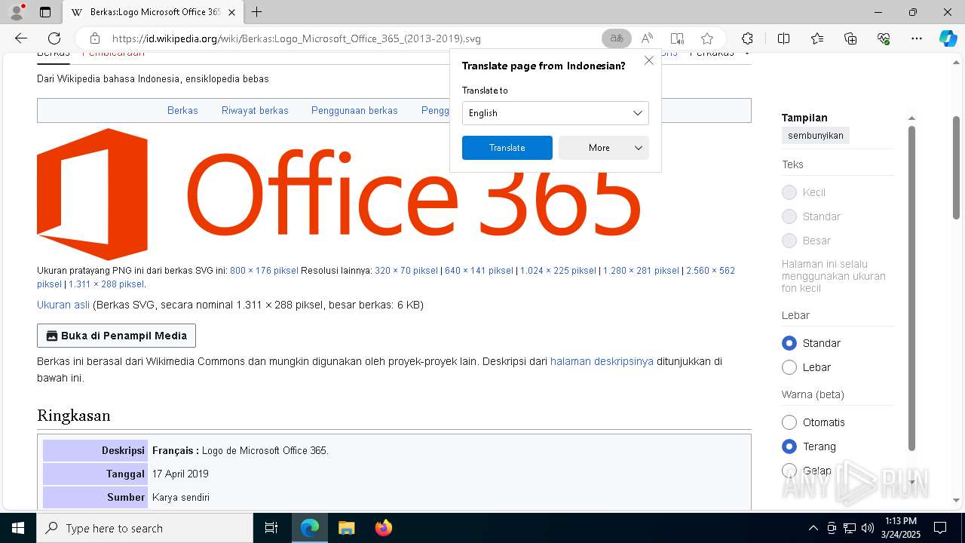Open the Favorites list icon
Image resolution: width=965 pixels, height=543 pixels.
(x=817, y=38)
